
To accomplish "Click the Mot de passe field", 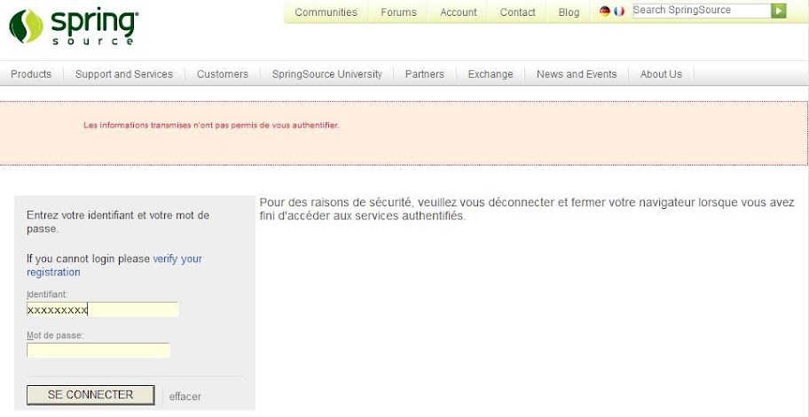I will (98, 350).
